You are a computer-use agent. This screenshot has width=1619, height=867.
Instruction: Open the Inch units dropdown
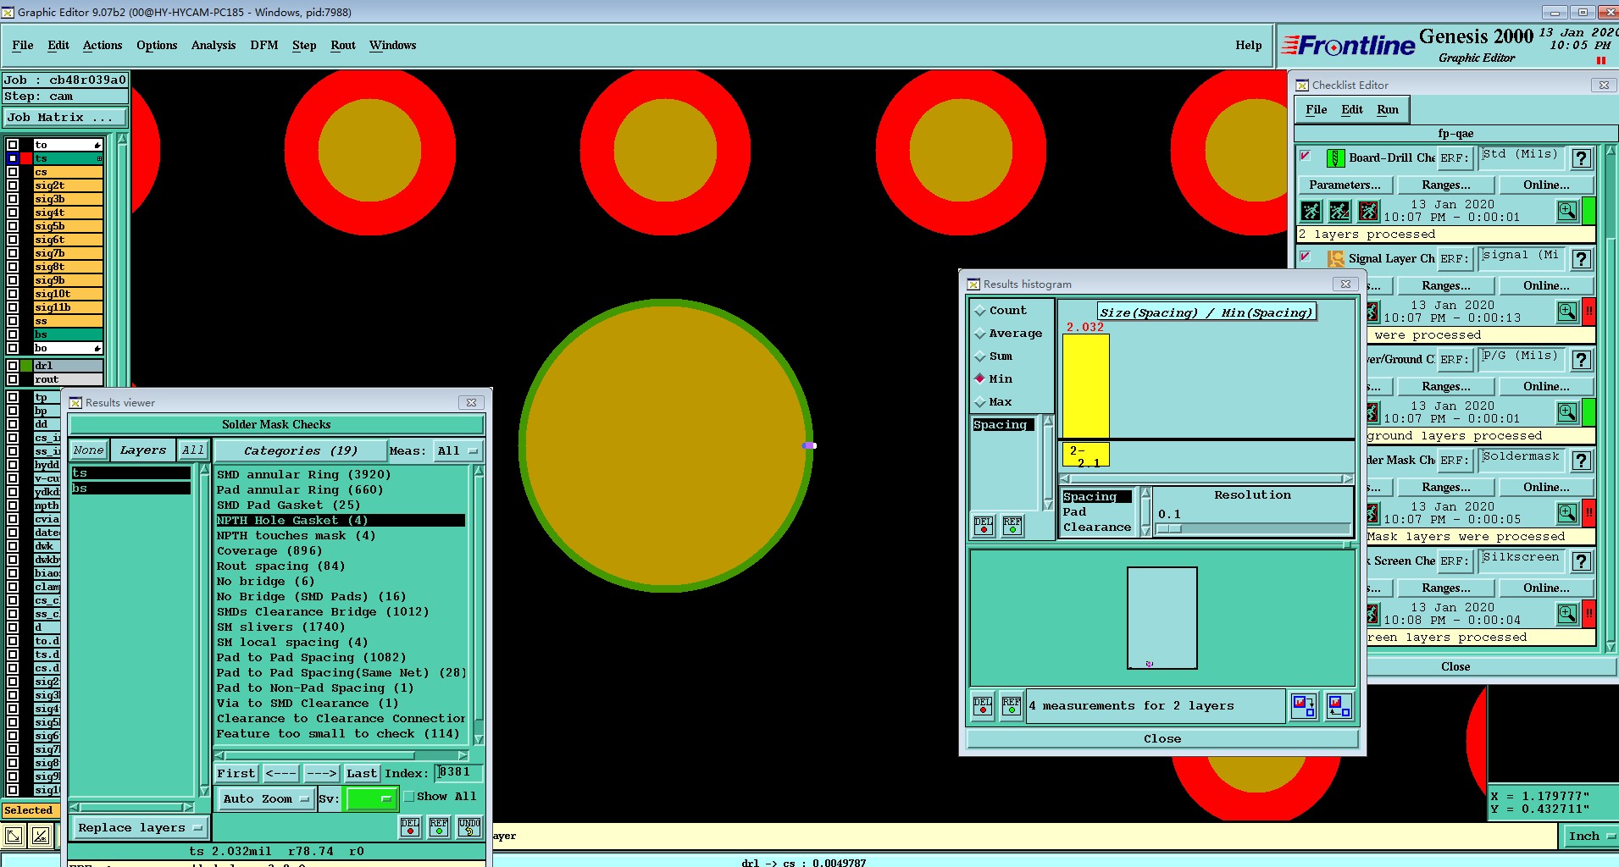pyautogui.click(x=1590, y=836)
